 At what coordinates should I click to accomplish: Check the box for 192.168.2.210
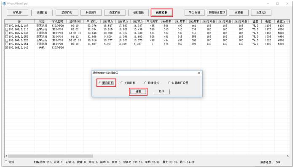click(7, 30)
